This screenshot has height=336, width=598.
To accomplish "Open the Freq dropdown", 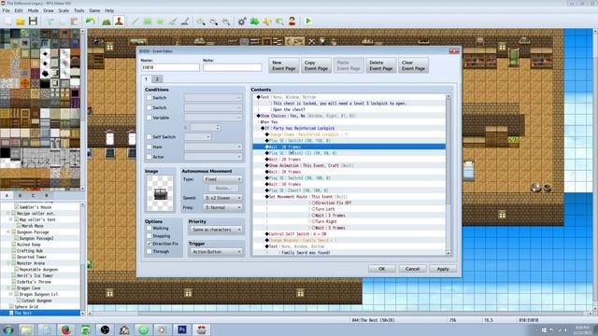I will pos(222,207).
